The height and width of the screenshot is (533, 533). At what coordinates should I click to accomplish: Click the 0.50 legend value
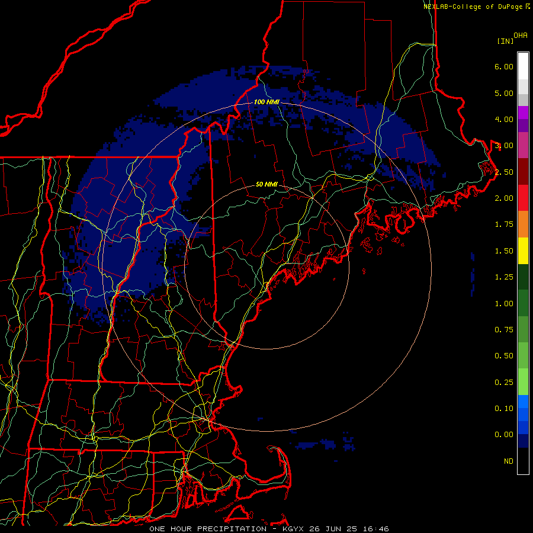coord(504,356)
